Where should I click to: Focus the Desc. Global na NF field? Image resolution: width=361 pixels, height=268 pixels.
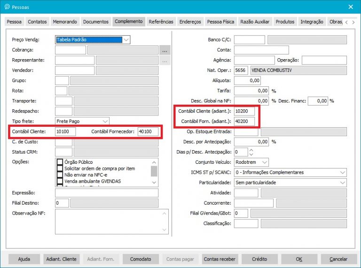coord(251,101)
